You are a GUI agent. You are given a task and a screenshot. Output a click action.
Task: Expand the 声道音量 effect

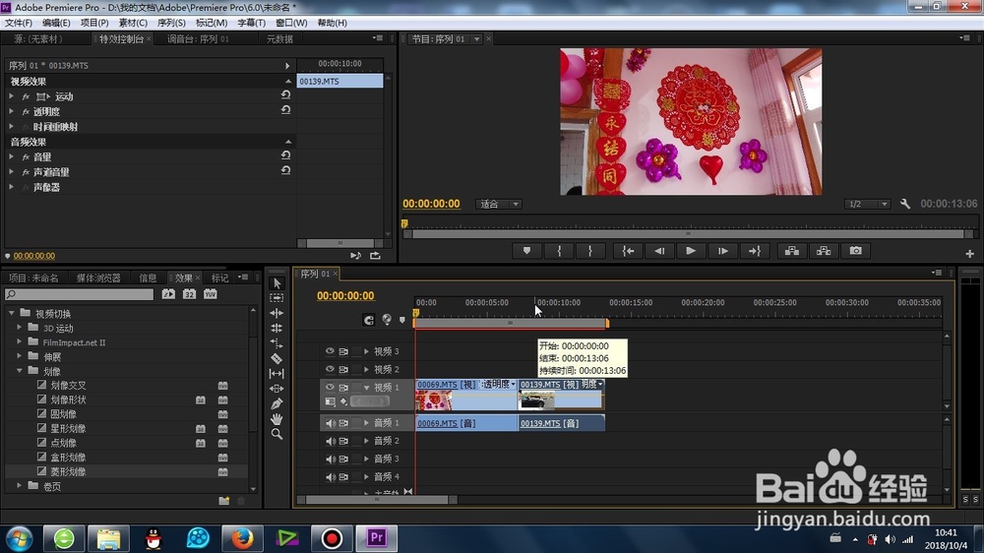(x=11, y=171)
